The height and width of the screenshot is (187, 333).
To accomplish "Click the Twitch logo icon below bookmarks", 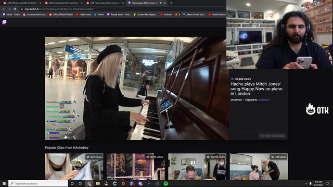I will point(4,22).
